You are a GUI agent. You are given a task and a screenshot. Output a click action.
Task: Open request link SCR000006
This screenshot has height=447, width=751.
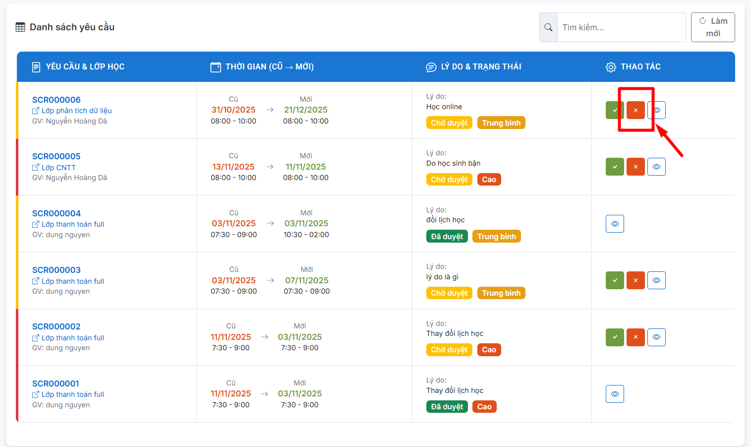coord(56,100)
